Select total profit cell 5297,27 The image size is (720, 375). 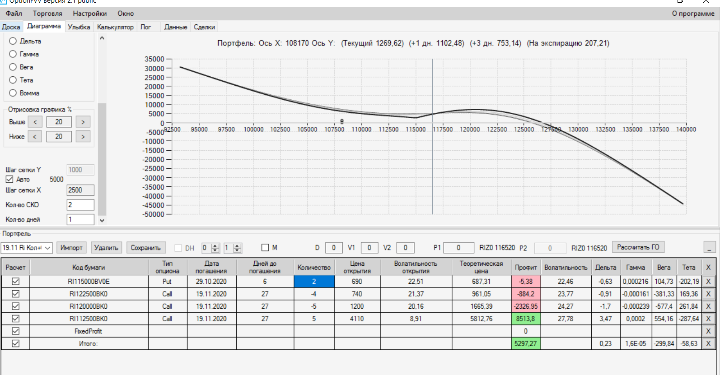526,343
